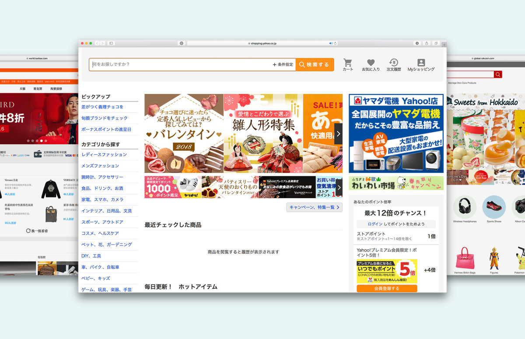Open the cart (カート) icon

pyautogui.click(x=348, y=65)
